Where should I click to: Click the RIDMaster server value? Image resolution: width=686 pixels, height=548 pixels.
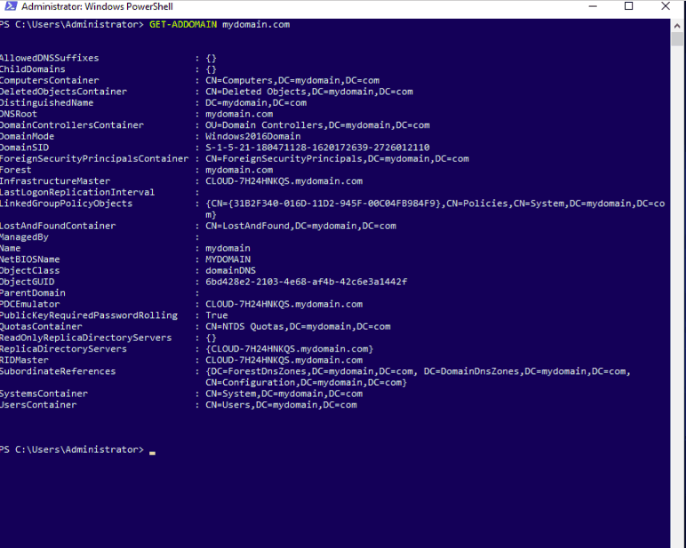click(x=284, y=361)
